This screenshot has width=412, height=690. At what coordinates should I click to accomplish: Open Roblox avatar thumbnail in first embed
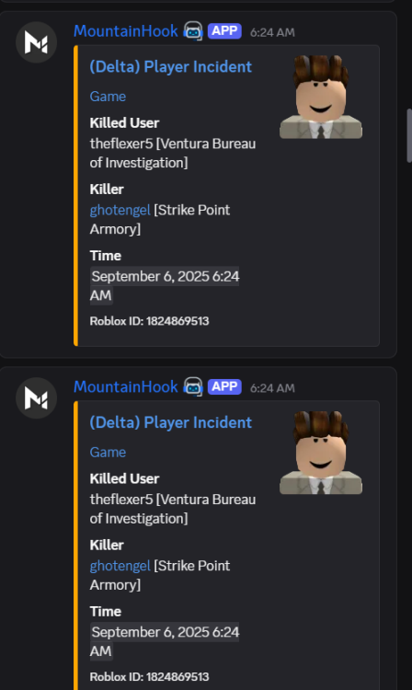(x=321, y=97)
